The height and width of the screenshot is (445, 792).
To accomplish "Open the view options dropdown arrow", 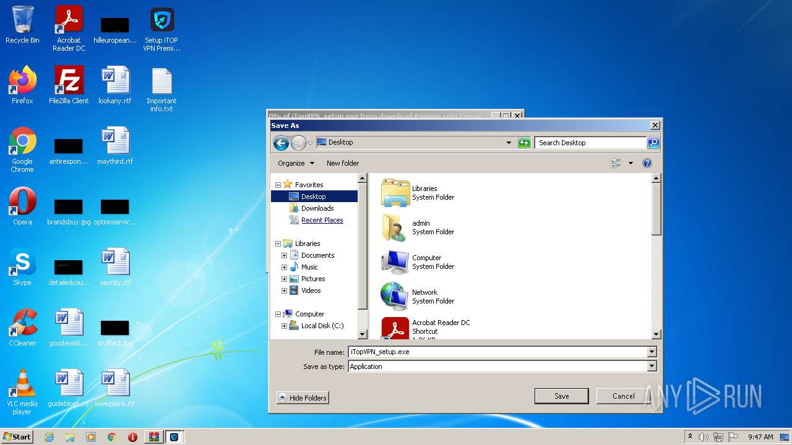I will pos(631,163).
